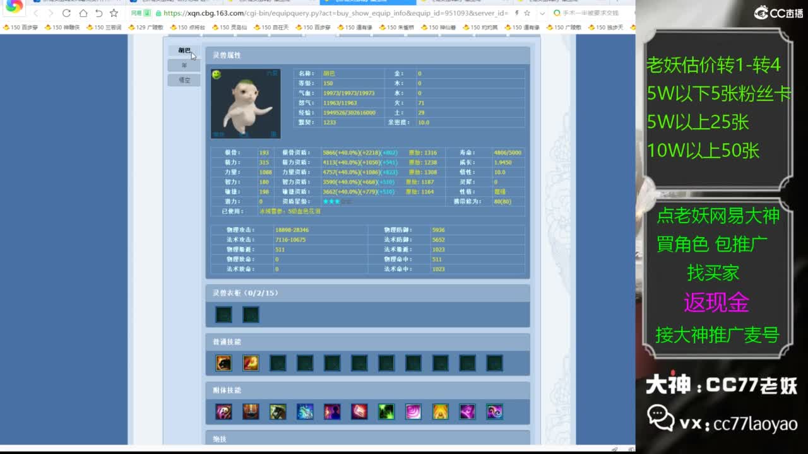Click the 胡巴 pet portrait image
Image resolution: width=808 pixels, height=454 pixels.
pyautogui.click(x=246, y=103)
